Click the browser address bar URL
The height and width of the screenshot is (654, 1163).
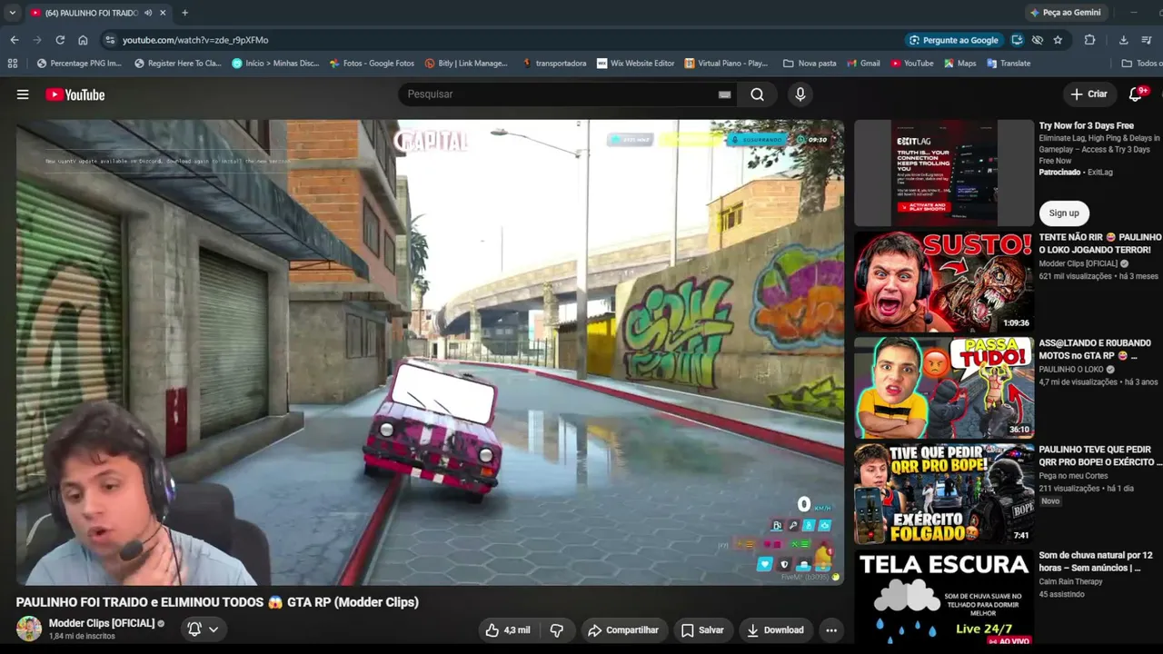tap(195, 40)
